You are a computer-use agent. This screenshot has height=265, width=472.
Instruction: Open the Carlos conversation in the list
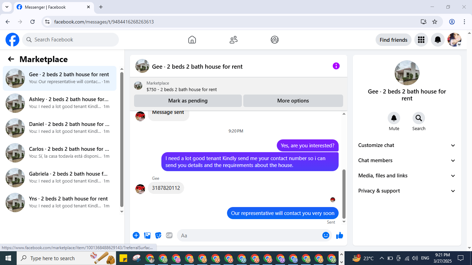(59, 153)
